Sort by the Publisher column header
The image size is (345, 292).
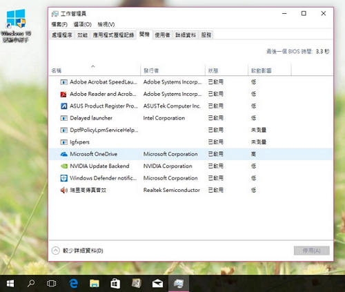[172, 70]
